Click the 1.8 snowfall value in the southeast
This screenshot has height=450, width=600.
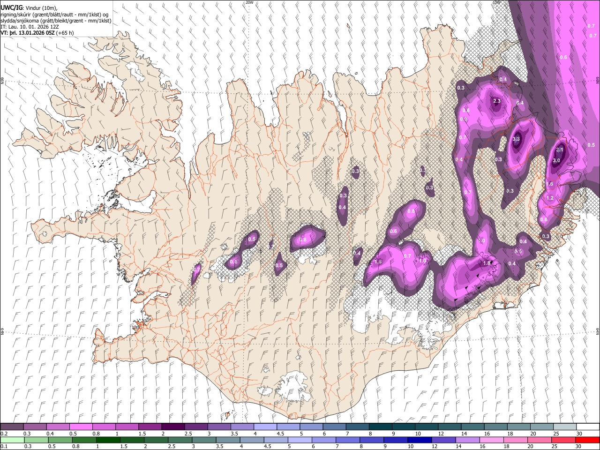[x=487, y=263]
